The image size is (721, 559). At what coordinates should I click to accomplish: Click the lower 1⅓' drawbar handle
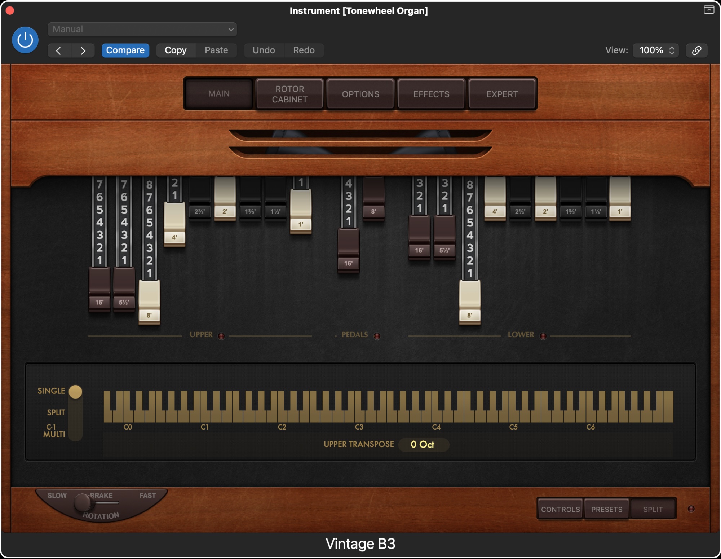pos(596,198)
